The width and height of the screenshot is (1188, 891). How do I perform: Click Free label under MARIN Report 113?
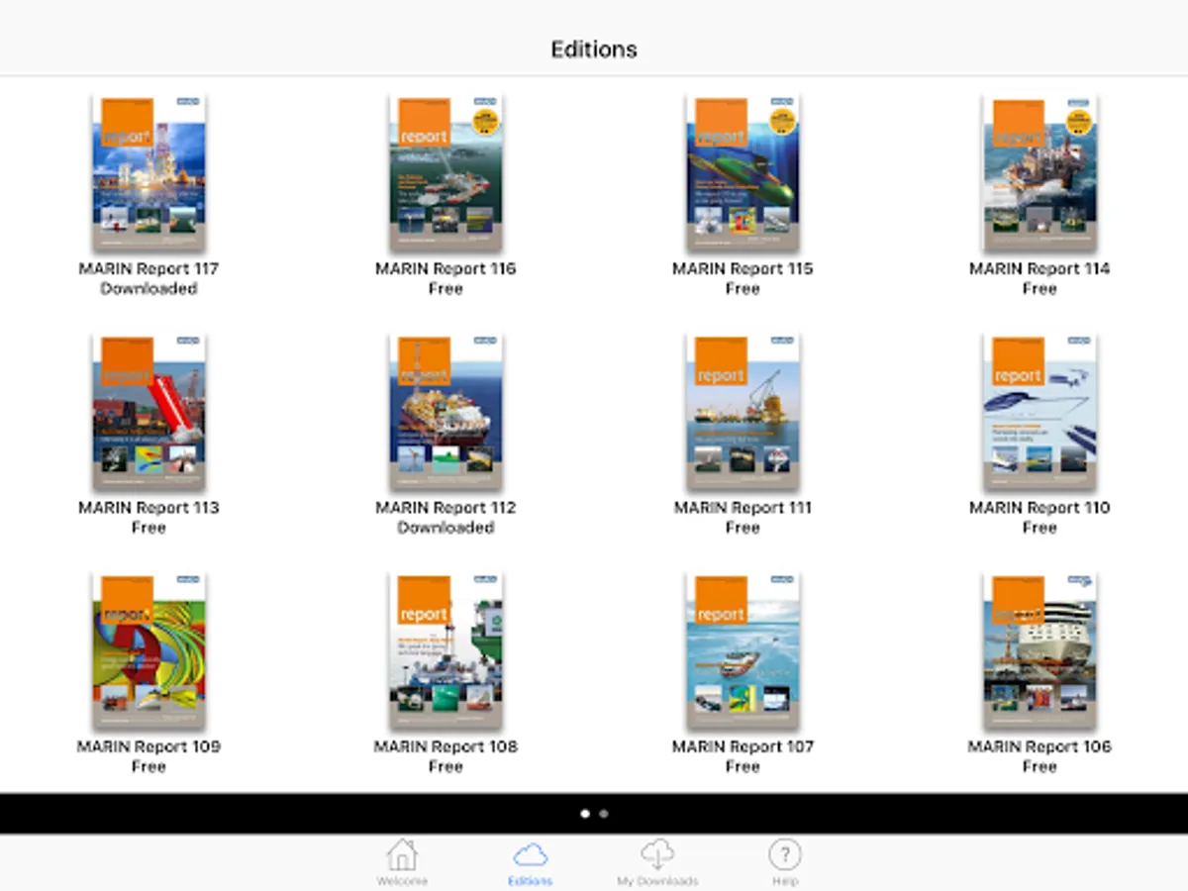point(148,528)
